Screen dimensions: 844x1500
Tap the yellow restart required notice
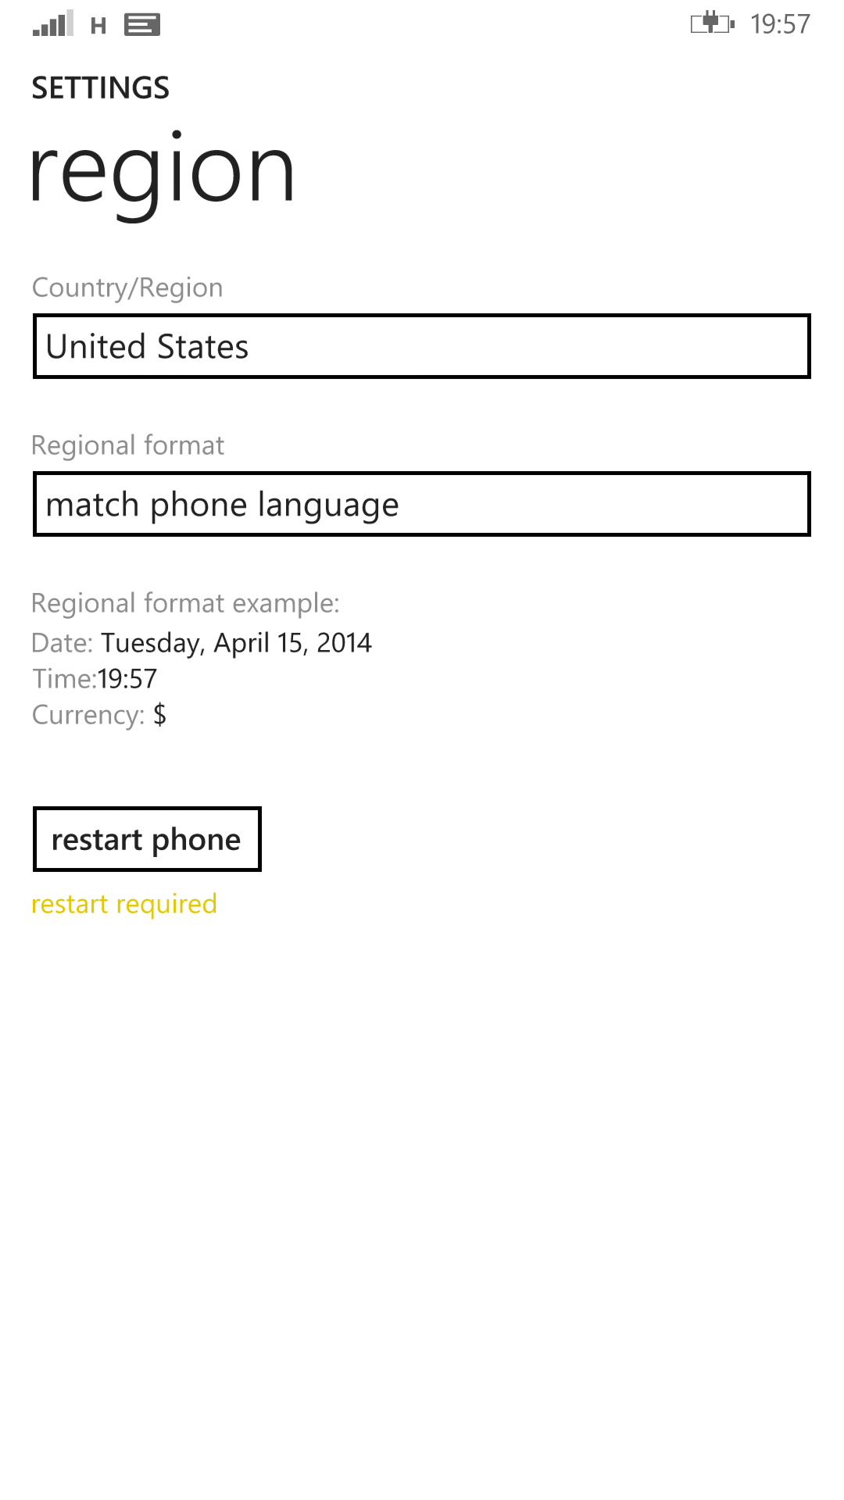[124, 904]
